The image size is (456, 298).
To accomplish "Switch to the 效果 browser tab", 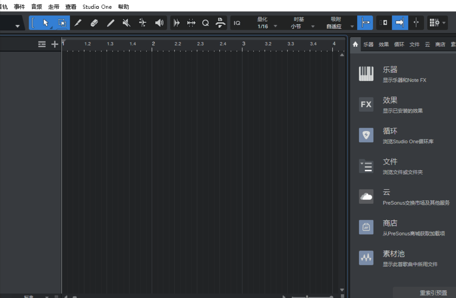I will click(x=384, y=44).
